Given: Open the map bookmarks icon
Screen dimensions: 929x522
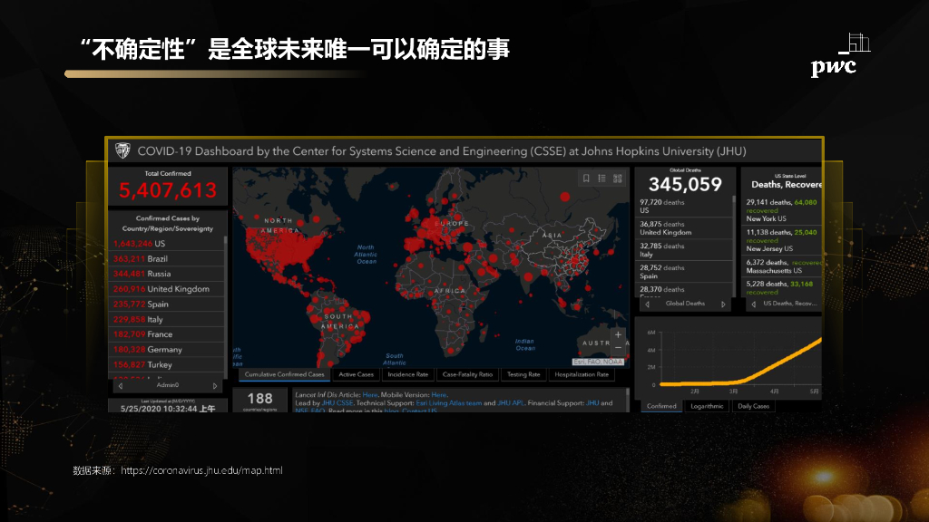Looking at the screenshot, I should click(586, 179).
